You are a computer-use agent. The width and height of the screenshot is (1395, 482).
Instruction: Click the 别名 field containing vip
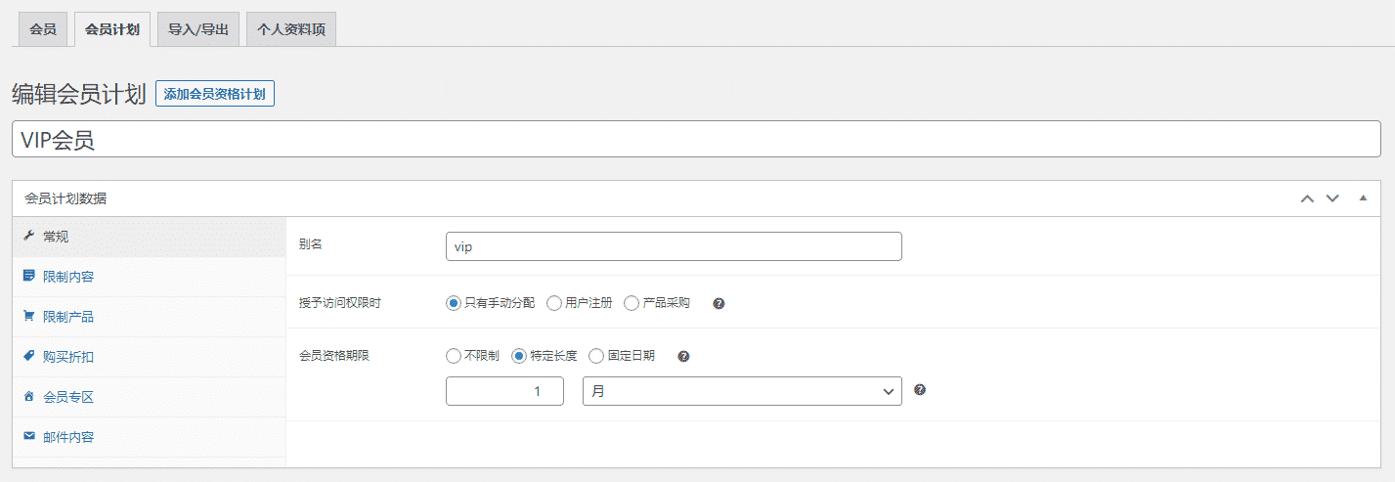click(x=674, y=246)
